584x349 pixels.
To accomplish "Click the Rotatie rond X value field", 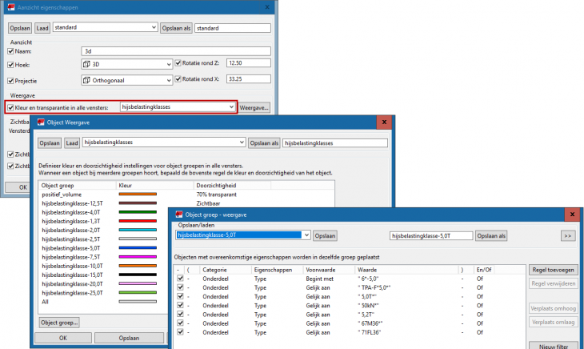I will 248,80.
